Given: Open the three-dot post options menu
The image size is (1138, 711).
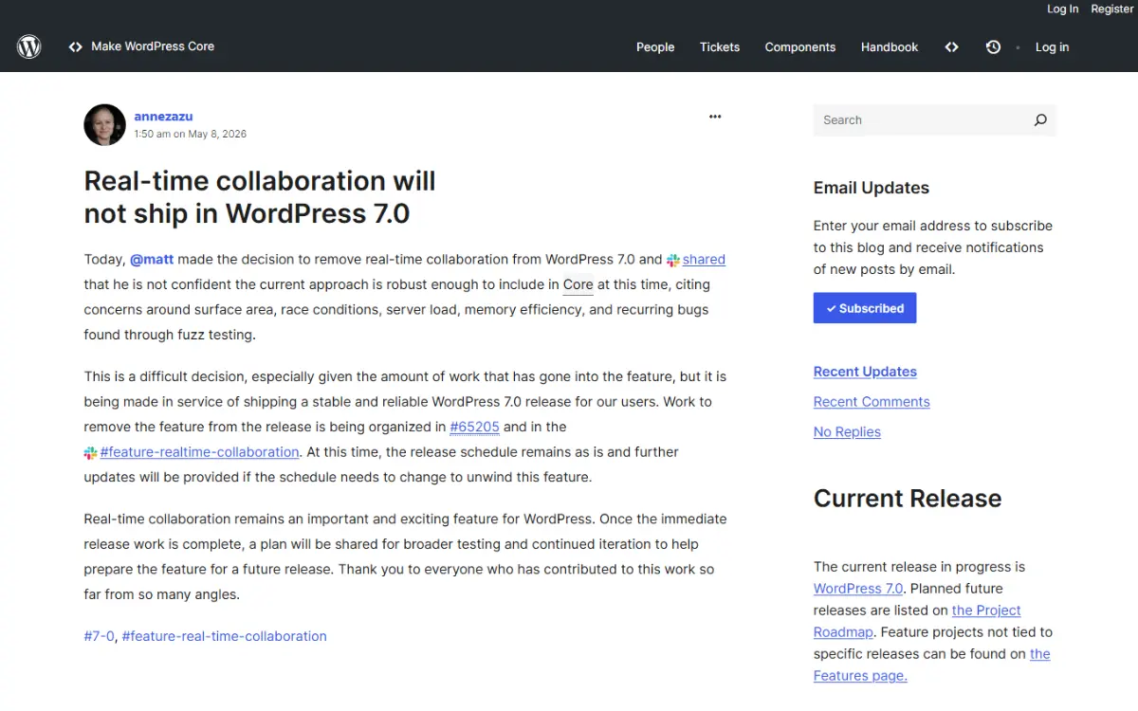Looking at the screenshot, I should pos(715,117).
